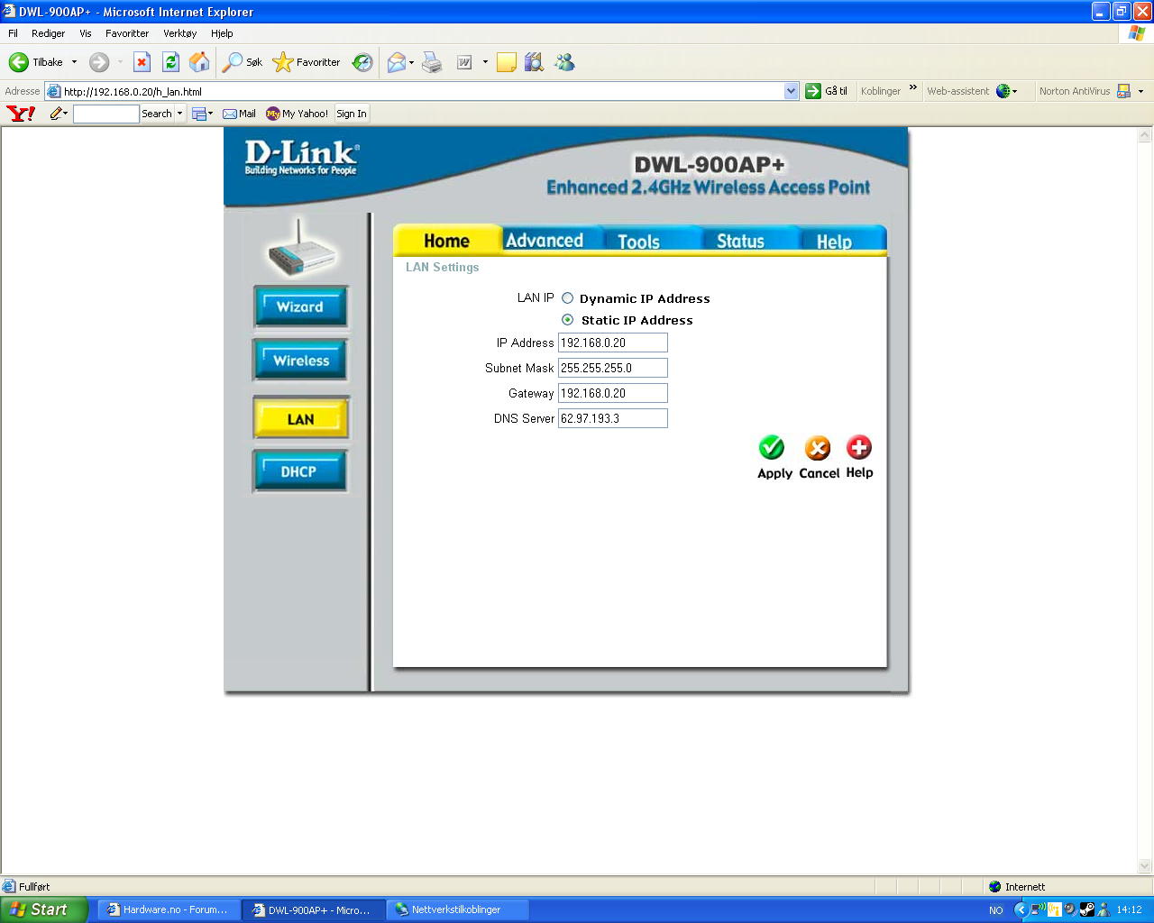
Task: Click the grey Forward arrow icon
Action: tap(99, 62)
